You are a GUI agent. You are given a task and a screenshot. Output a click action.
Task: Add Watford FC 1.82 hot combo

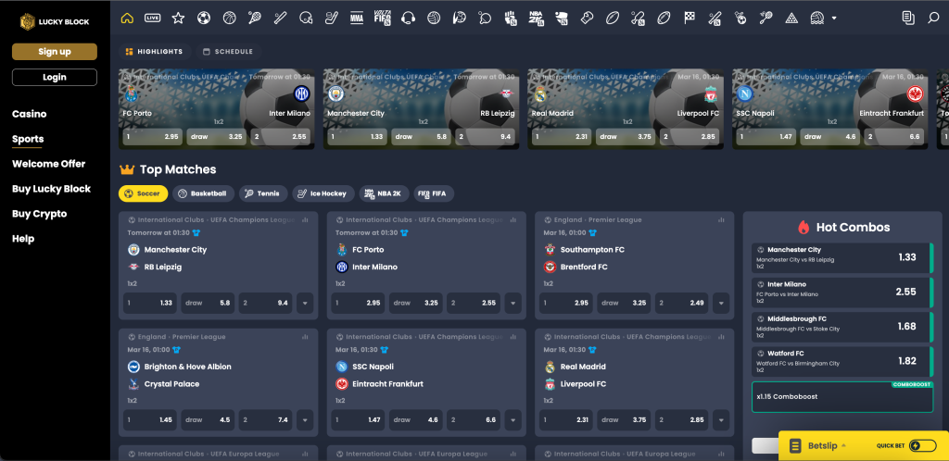click(842, 361)
